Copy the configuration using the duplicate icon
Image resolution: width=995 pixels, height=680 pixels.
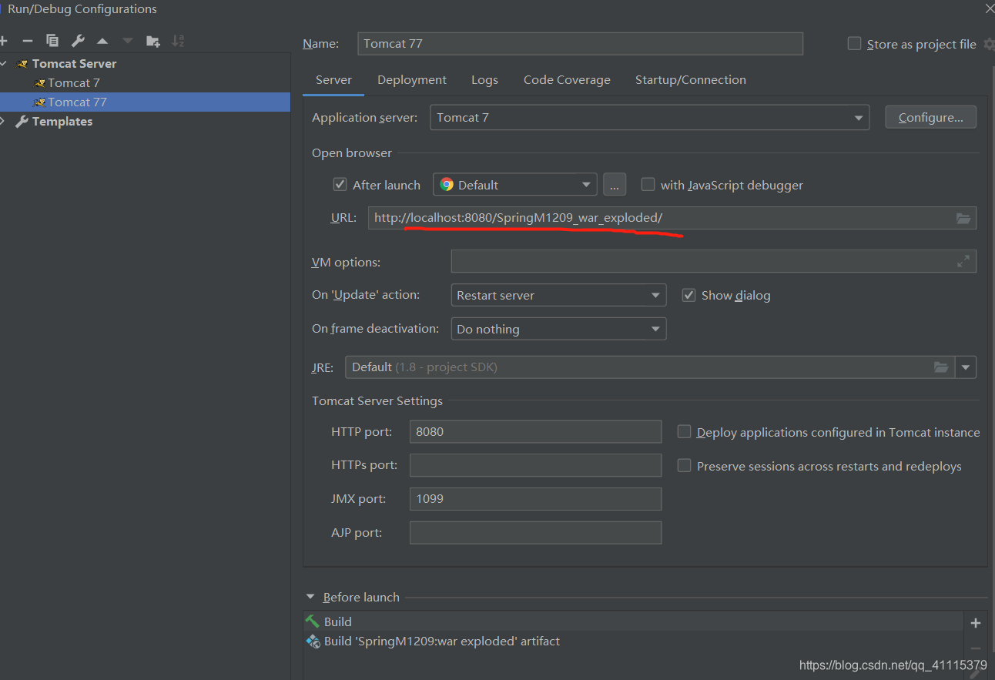pos(52,41)
